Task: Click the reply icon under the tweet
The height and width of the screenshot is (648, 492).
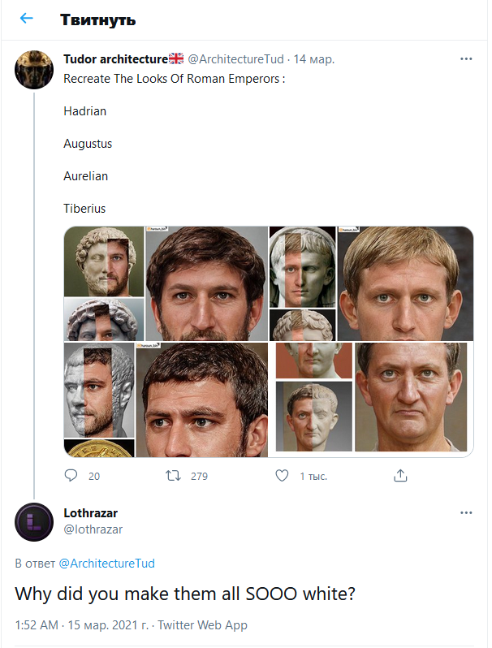Action: point(71,476)
